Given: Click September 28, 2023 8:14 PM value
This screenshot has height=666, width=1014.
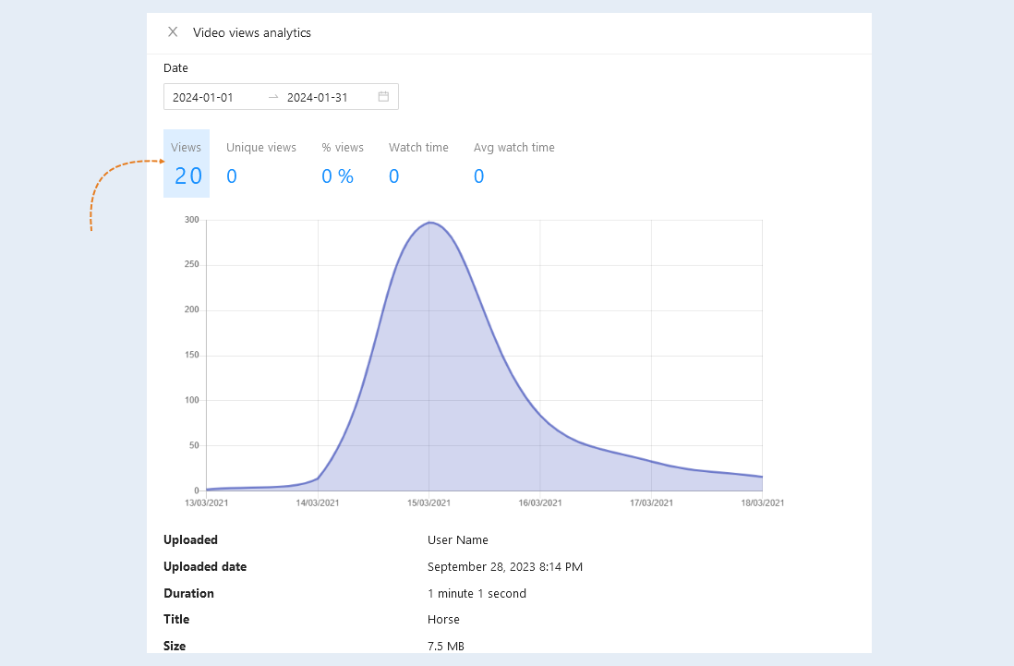Looking at the screenshot, I should 505,567.
